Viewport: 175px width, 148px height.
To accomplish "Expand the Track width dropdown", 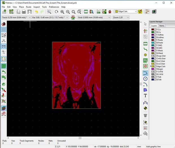I will pyautogui.click(x=16, y=17).
